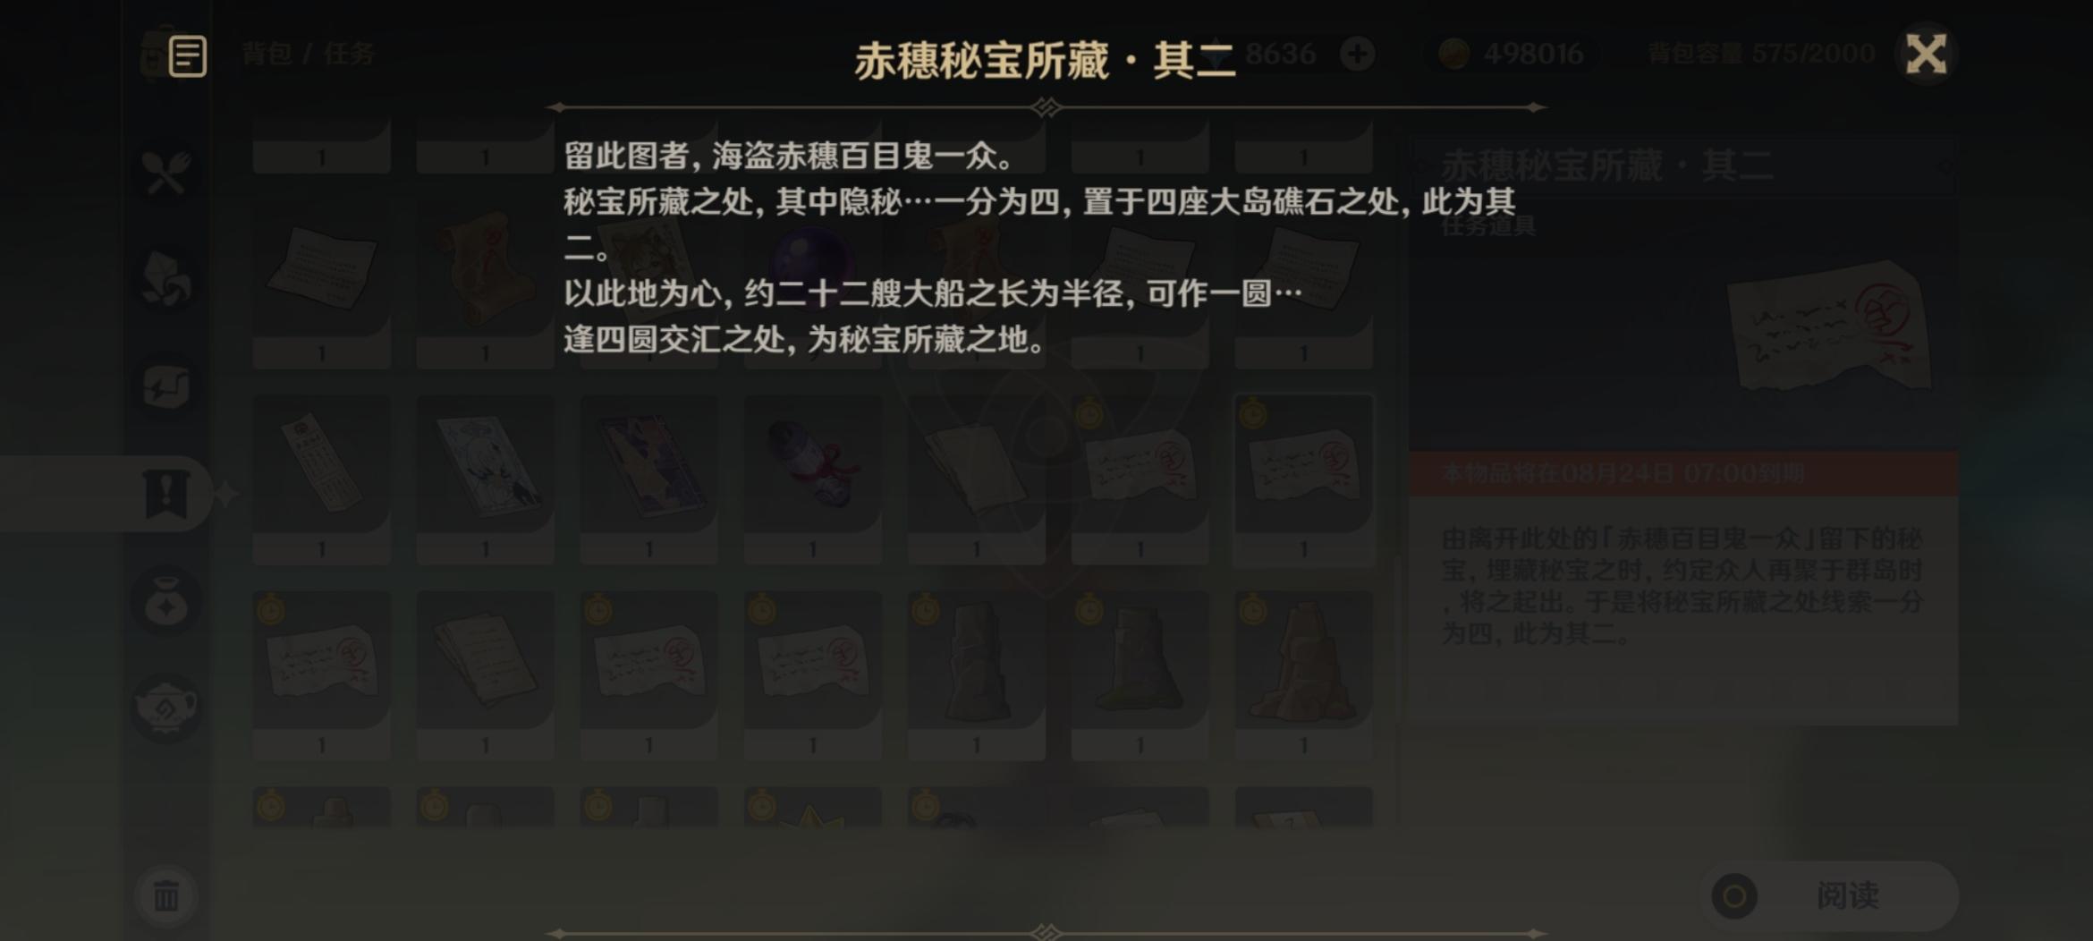Click the trash can delete icon
Viewport: 2093px width, 941px height.
click(x=166, y=895)
